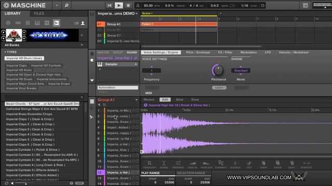The image size is (332, 186).
Task: Filter by the Imperial Vinyl Breaks tag
Action: (x=21, y=88)
